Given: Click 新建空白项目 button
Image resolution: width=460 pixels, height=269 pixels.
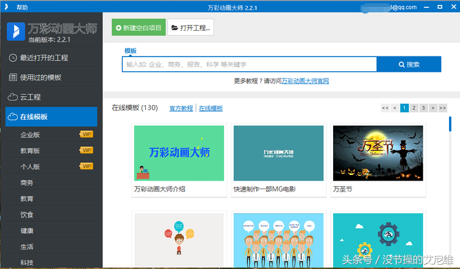Looking at the screenshot, I should pyautogui.click(x=139, y=27).
